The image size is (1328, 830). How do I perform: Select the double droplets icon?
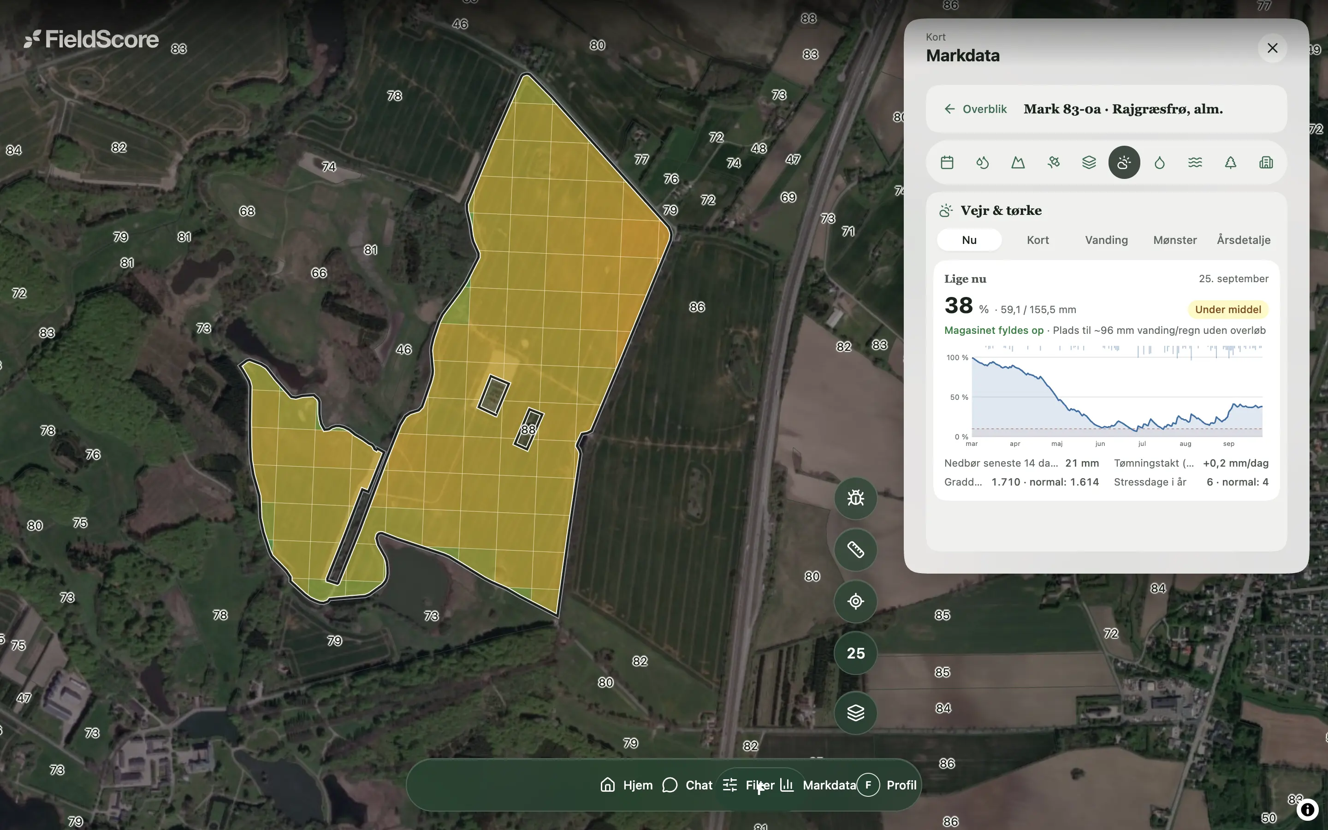click(982, 162)
